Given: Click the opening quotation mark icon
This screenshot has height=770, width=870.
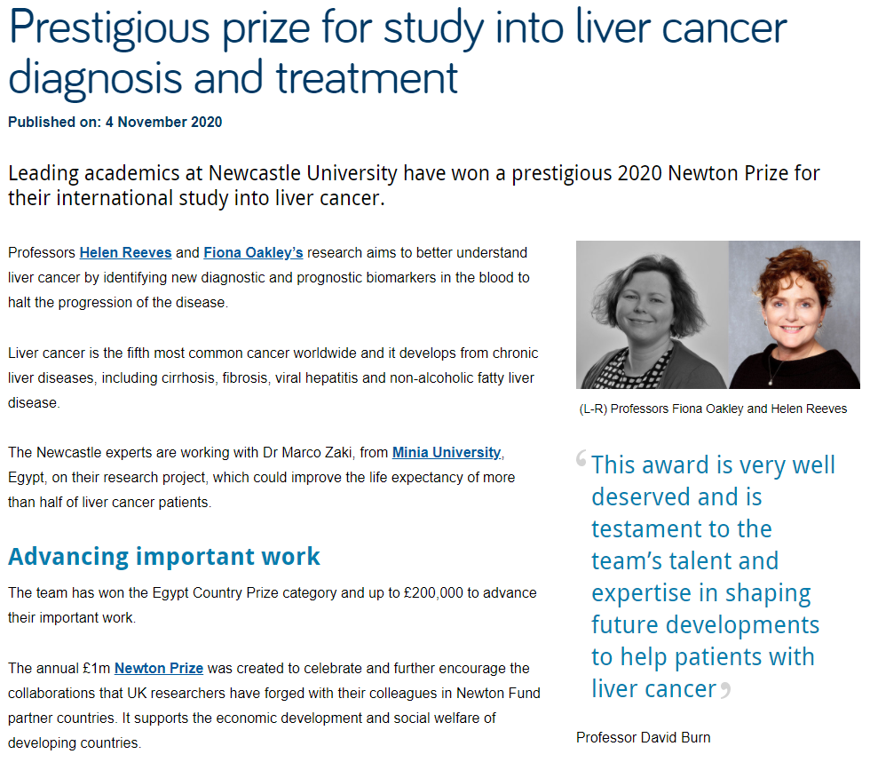Looking at the screenshot, I should pyautogui.click(x=581, y=459).
